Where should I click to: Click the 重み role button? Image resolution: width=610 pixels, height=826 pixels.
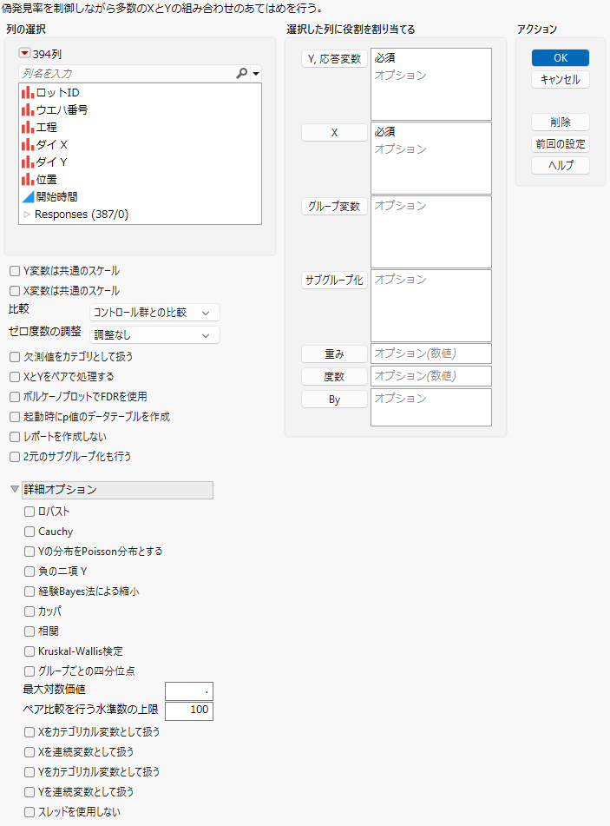click(x=334, y=354)
